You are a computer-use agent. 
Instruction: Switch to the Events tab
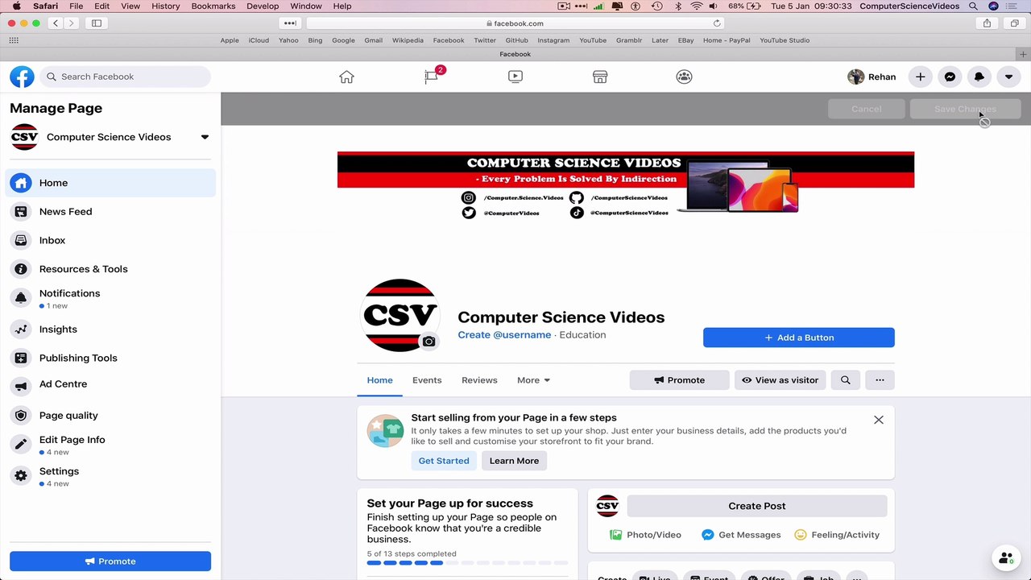point(427,380)
